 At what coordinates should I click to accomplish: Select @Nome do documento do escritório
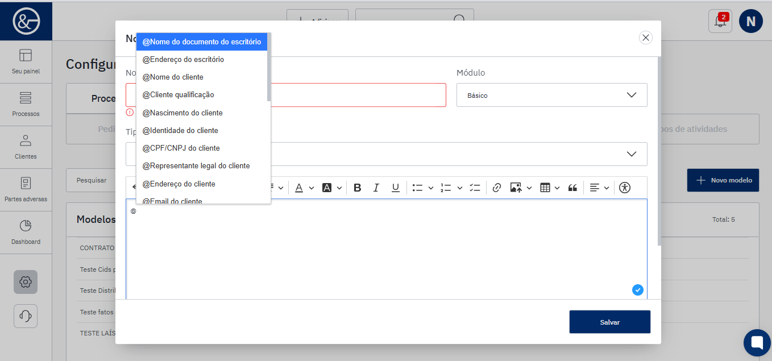click(x=202, y=42)
